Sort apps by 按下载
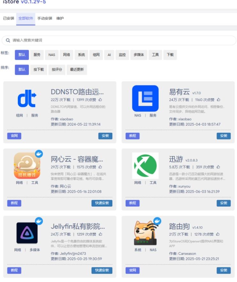The height and width of the screenshot is (282, 237). (39, 69)
